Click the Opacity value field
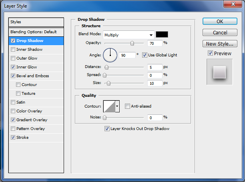Image resolution: width=245 pixels, height=182 pixels. point(155,43)
